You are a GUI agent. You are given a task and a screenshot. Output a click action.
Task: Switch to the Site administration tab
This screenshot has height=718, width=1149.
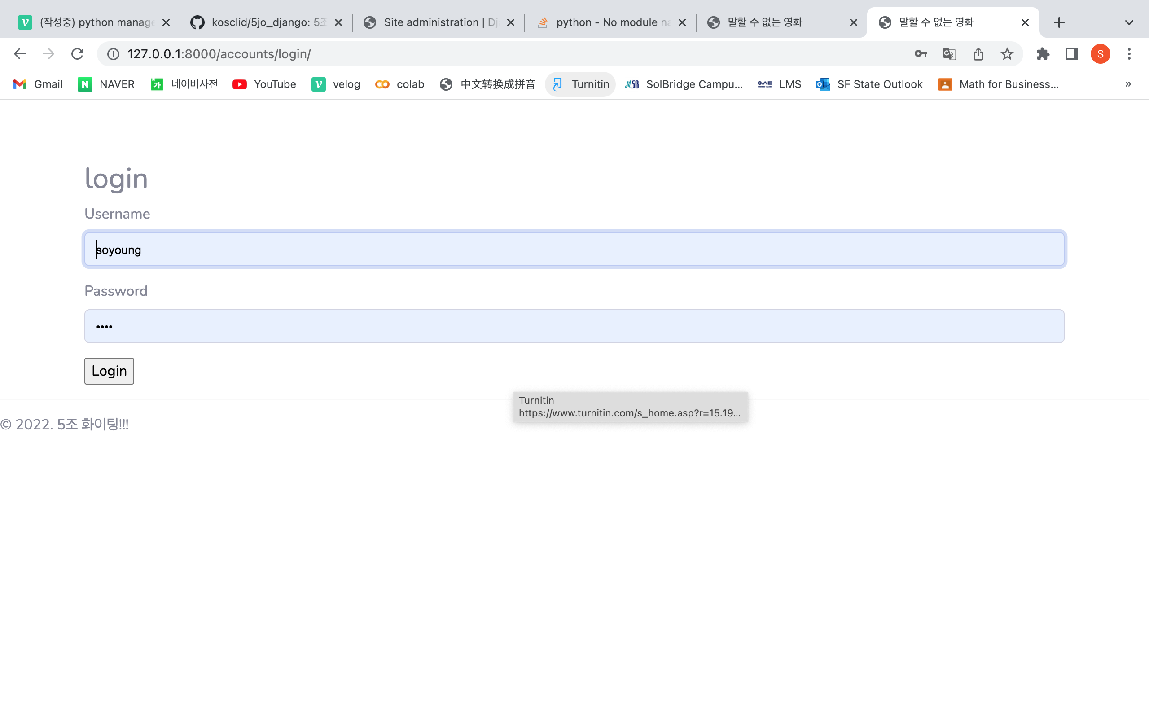(432, 22)
